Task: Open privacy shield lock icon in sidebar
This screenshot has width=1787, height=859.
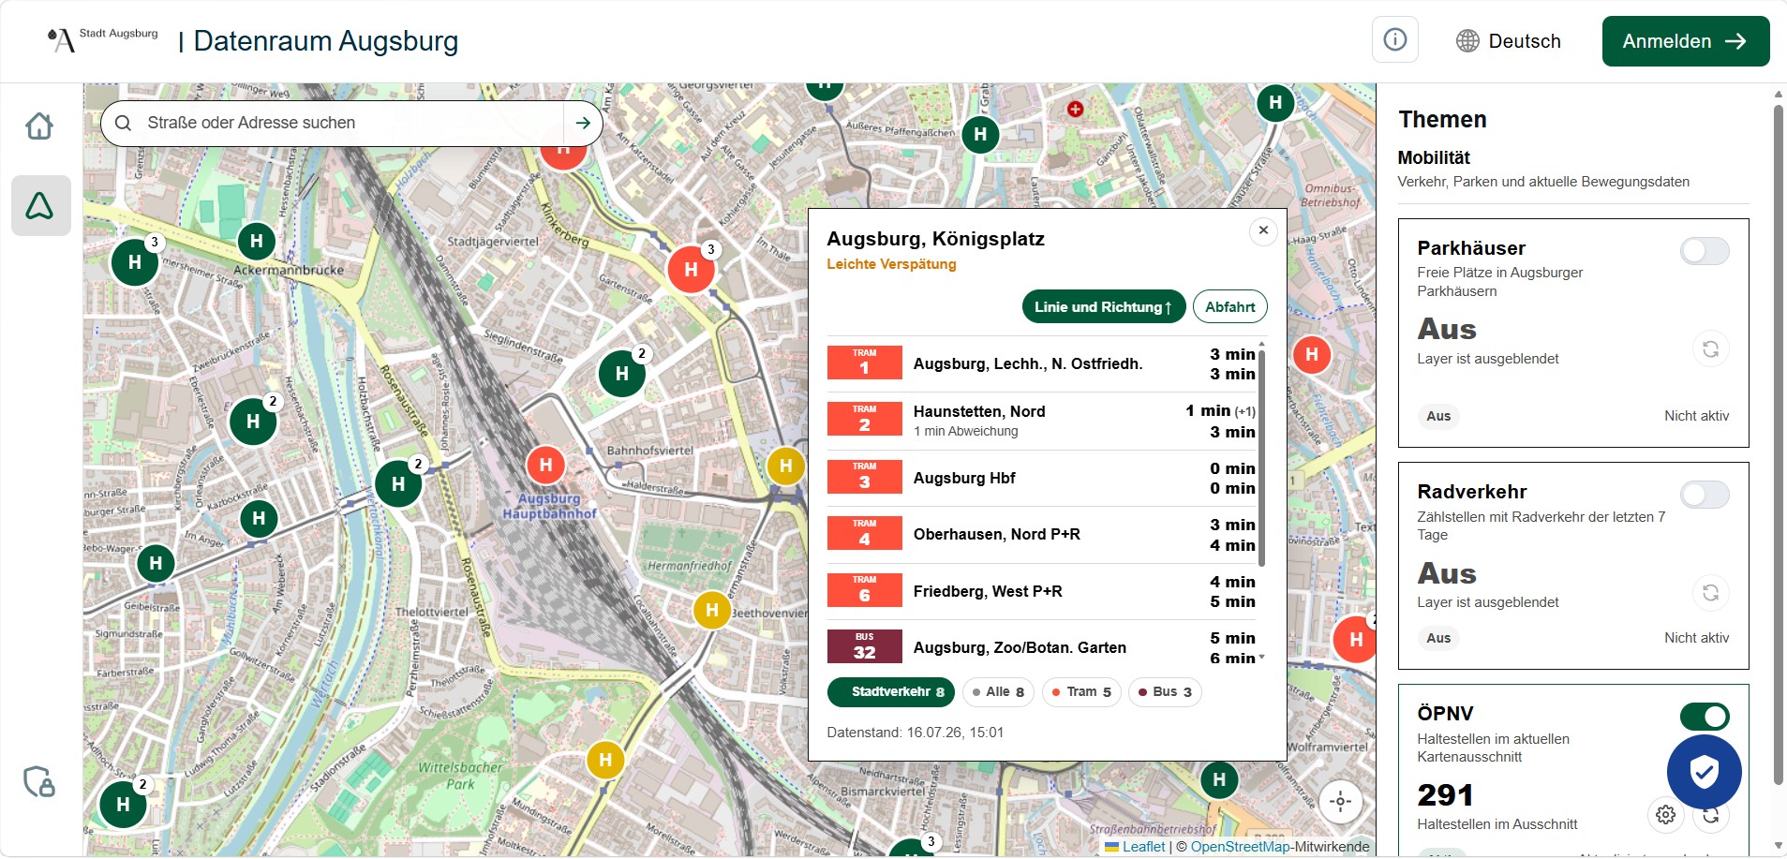Action: coord(39,781)
